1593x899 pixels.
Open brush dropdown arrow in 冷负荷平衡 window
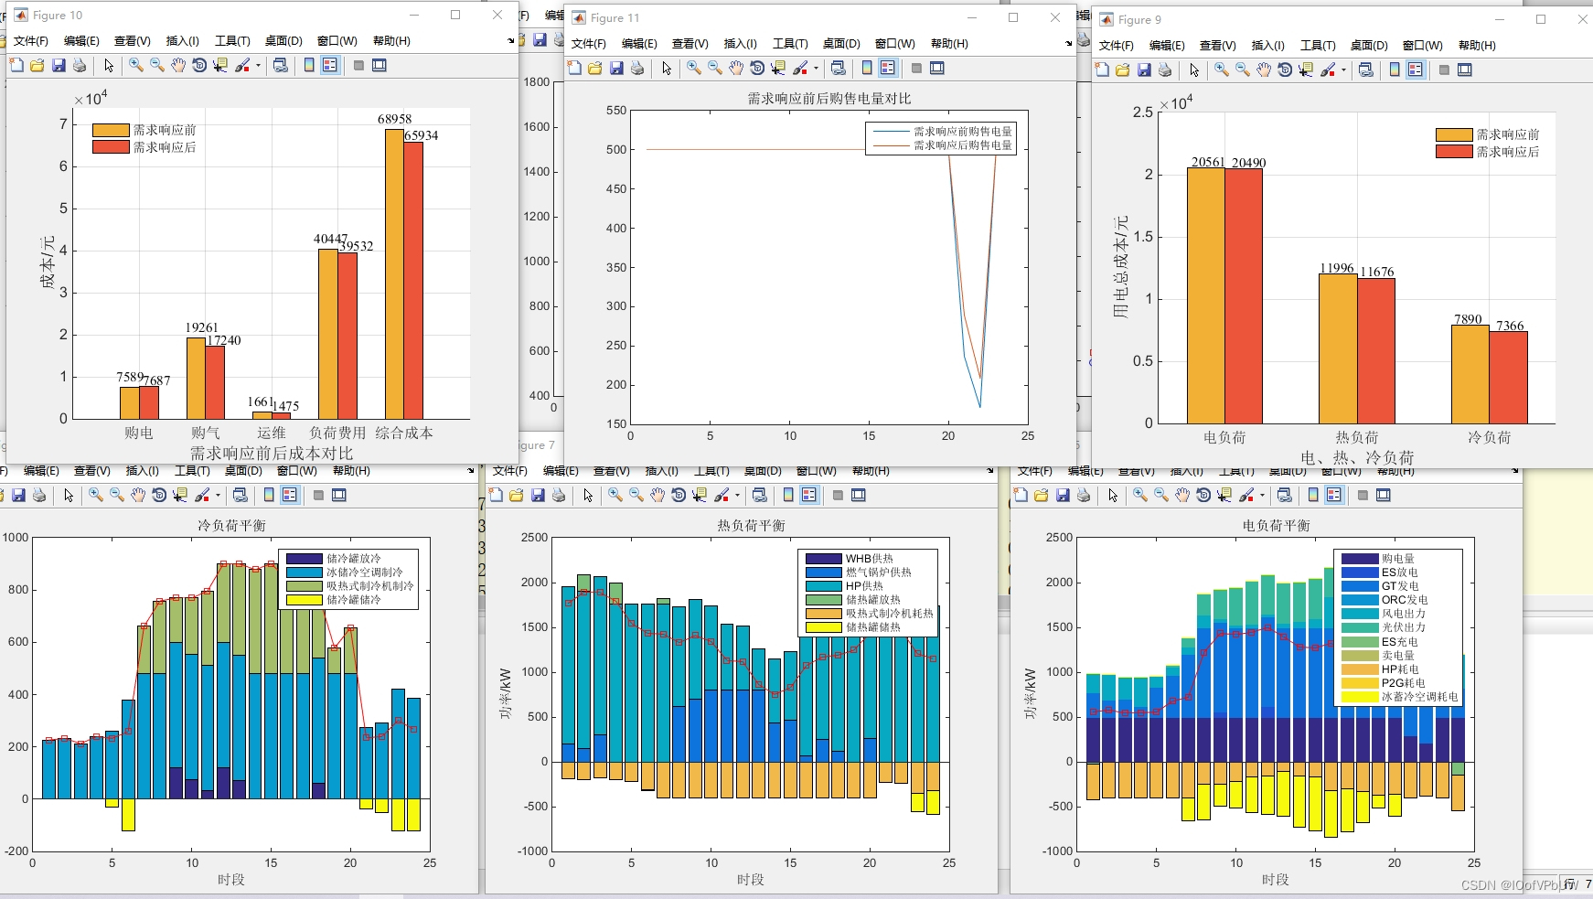[x=218, y=496]
